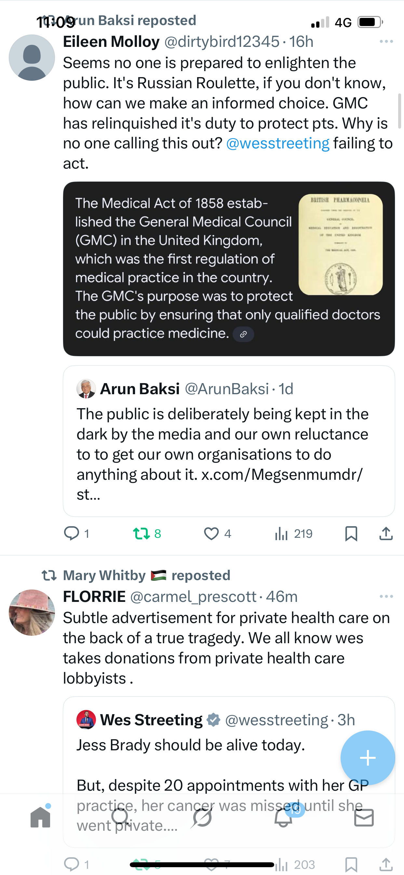Viewport: 404px width, 875px height.
Task: Share Eileen Molloy's post via upload icon
Action: pos(386,533)
